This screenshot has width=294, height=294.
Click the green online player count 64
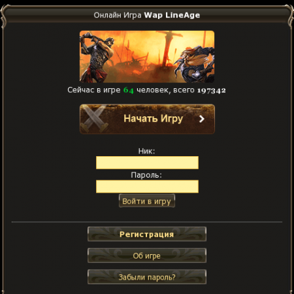pyautogui.click(x=129, y=90)
